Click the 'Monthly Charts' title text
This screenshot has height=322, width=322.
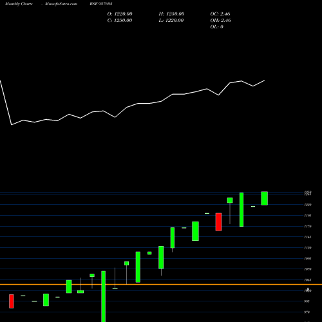tap(19, 4)
